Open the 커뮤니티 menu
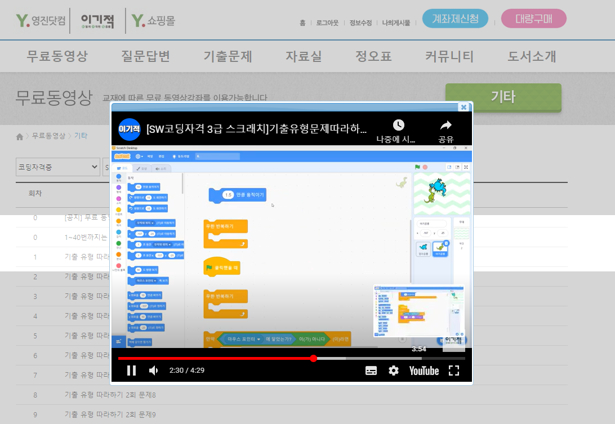Screen dimensions: 615x424 449,56
